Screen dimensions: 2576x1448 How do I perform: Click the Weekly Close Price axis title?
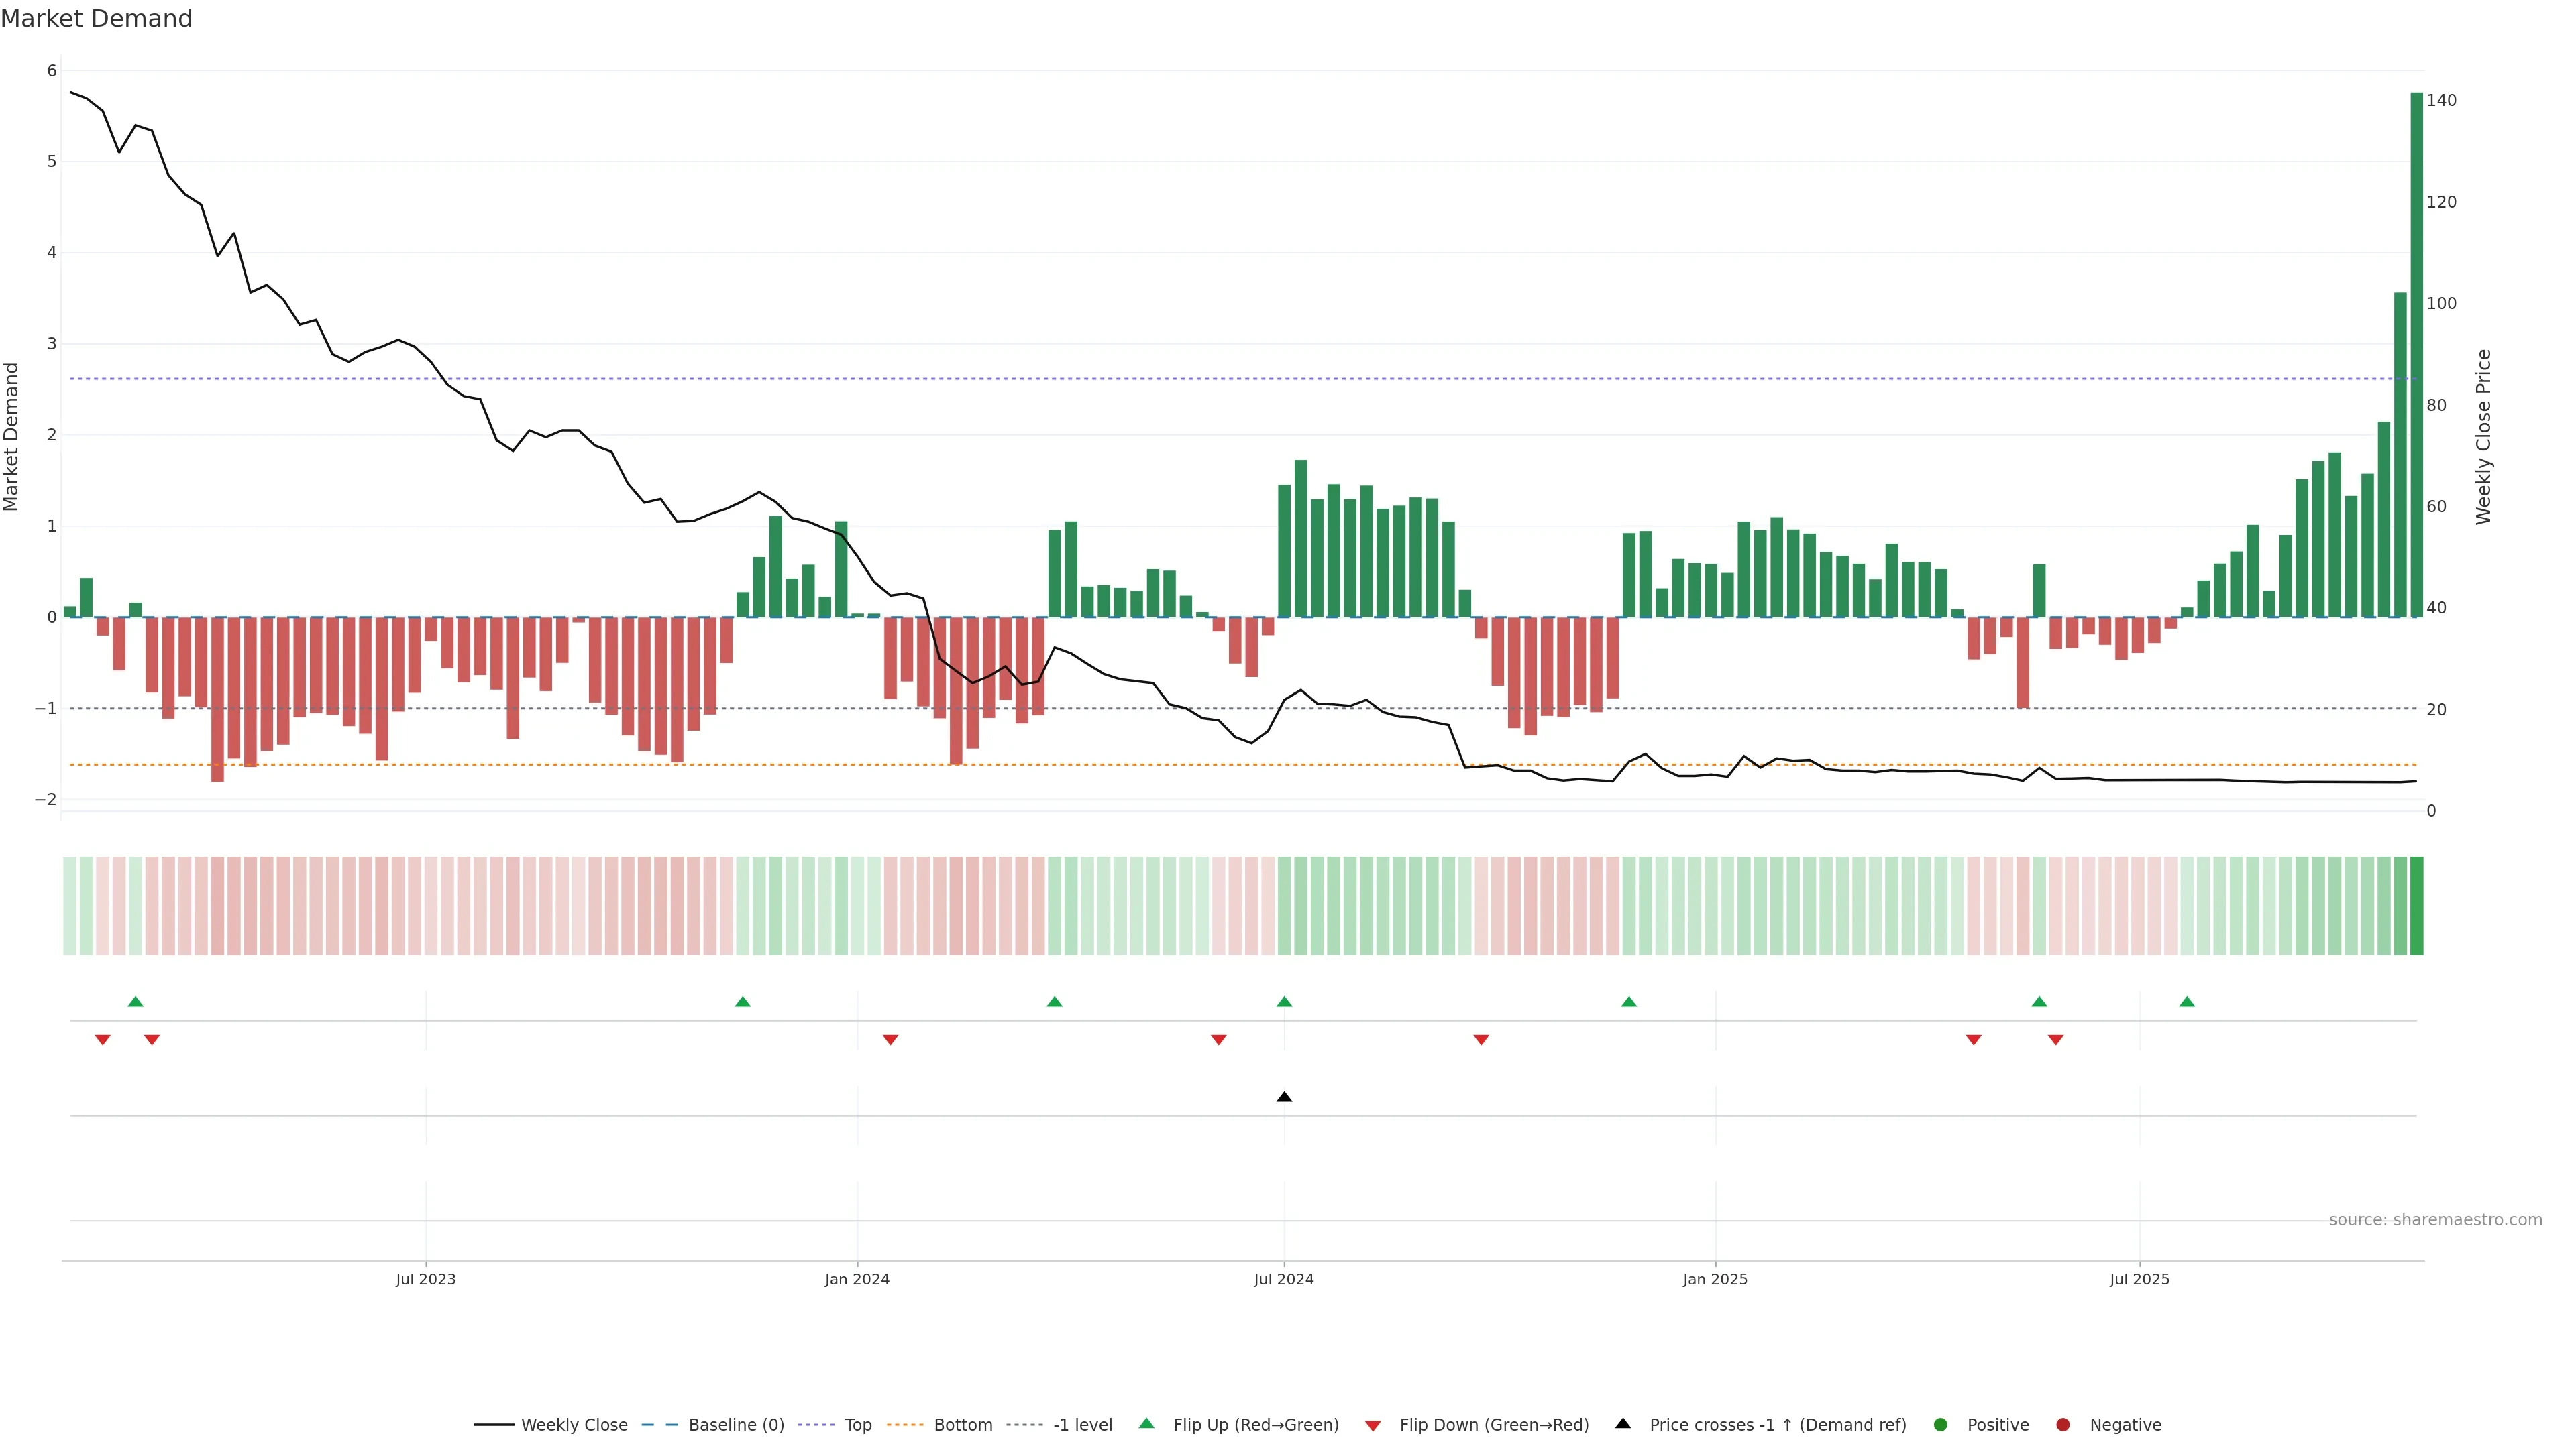pyautogui.click(x=2484, y=436)
